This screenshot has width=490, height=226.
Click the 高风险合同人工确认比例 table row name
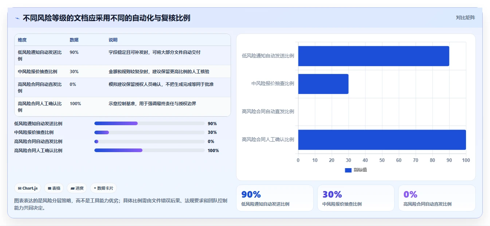pyautogui.click(x=40, y=107)
